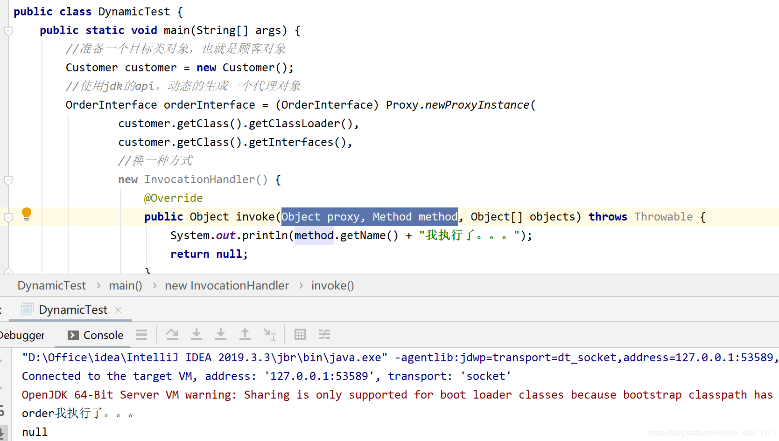This screenshot has height=441, width=779.
Task: Click the class name DynamicTest in declaration
Action: pos(134,12)
